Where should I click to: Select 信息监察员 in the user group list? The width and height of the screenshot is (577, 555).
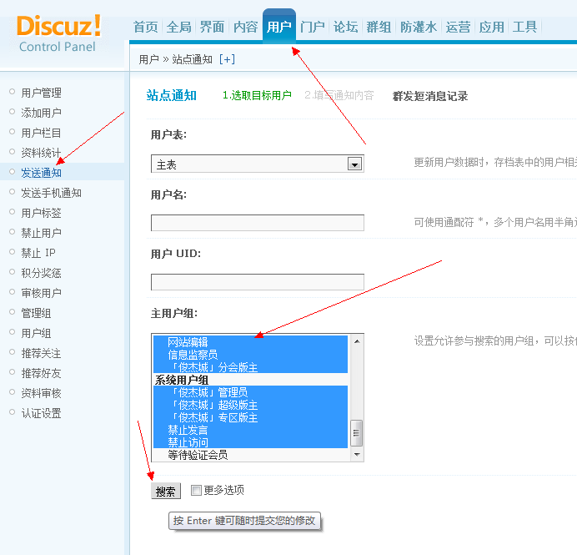(250, 355)
